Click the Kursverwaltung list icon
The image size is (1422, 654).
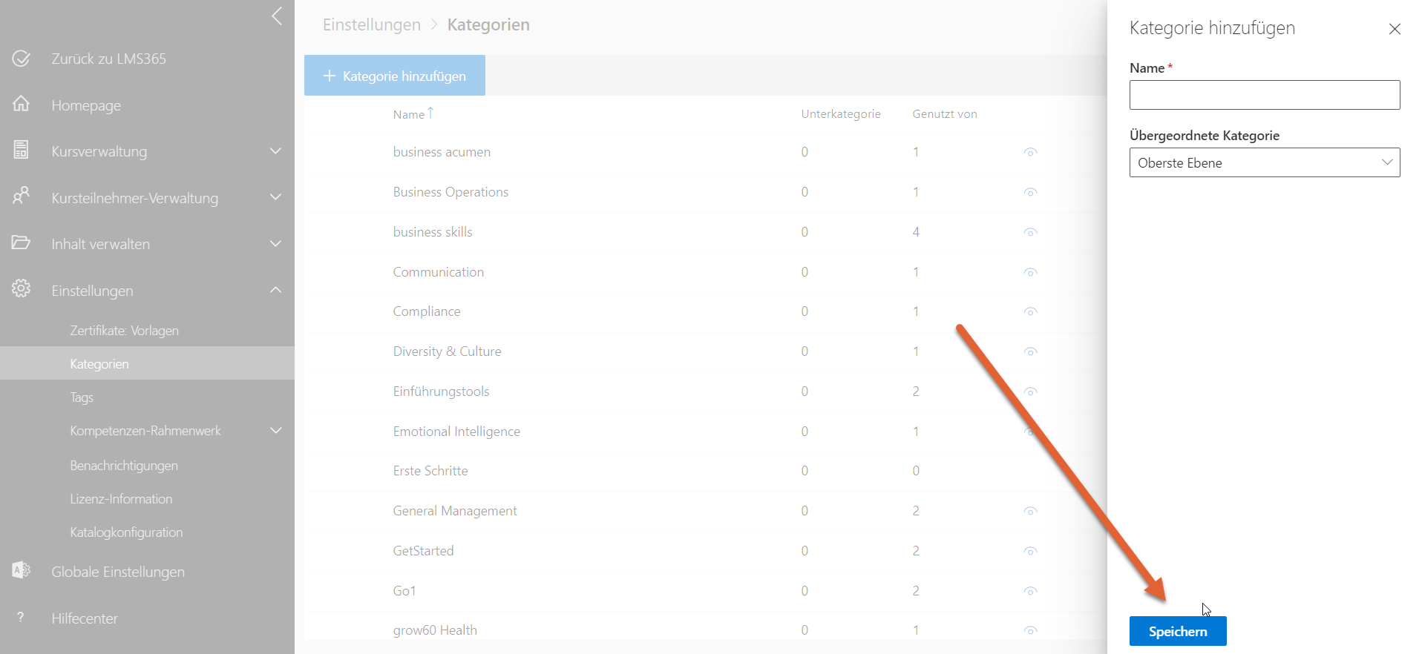coord(22,151)
